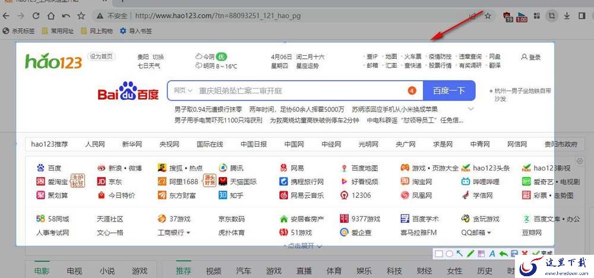Expand hot news list chevron
The width and height of the screenshot is (594, 278).
tap(471, 109)
